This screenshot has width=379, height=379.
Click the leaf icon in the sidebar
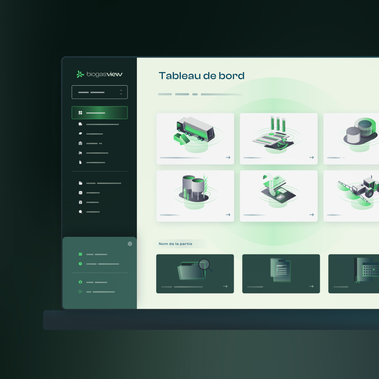[80, 134]
